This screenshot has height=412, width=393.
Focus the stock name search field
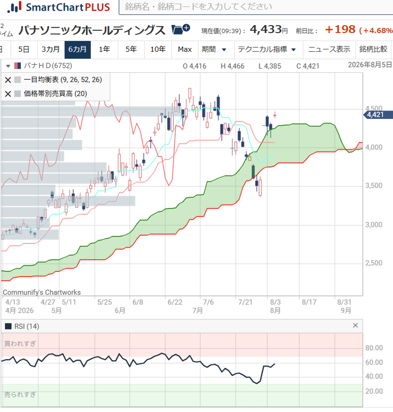tap(256, 7)
